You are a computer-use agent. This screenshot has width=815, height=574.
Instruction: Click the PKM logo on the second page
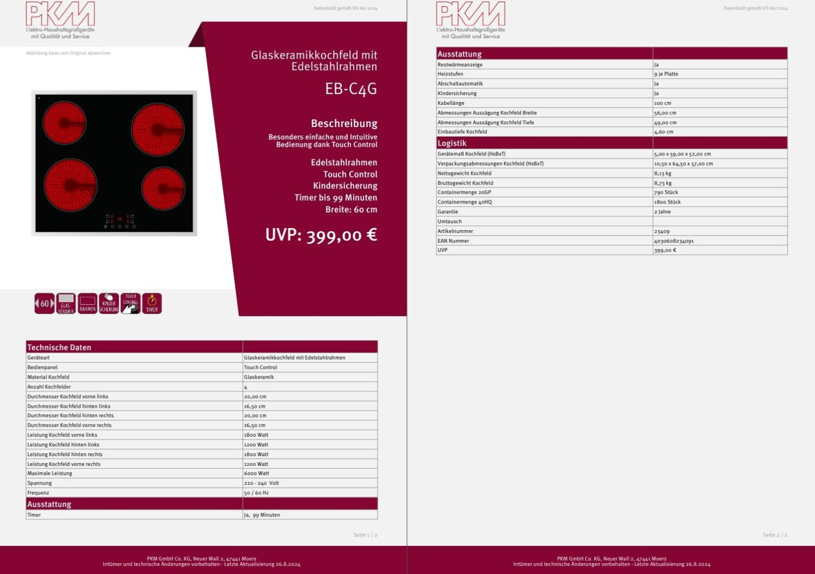click(x=471, y=20)
